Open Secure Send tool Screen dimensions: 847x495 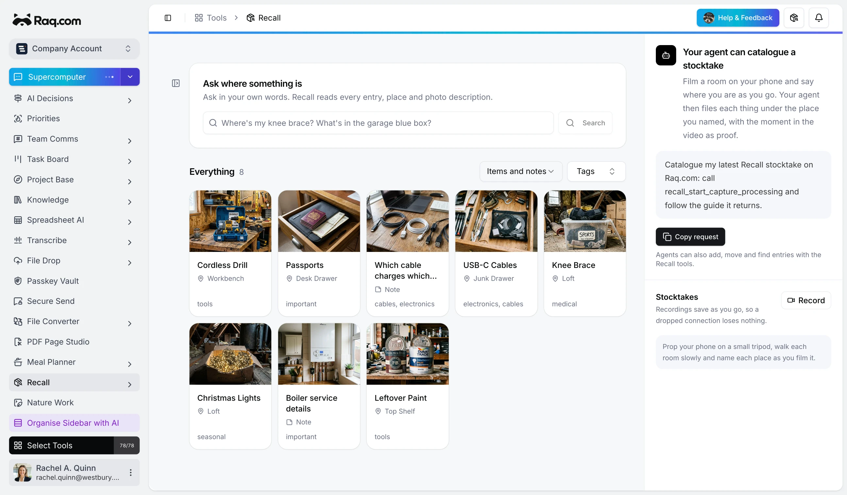(74, 301)
